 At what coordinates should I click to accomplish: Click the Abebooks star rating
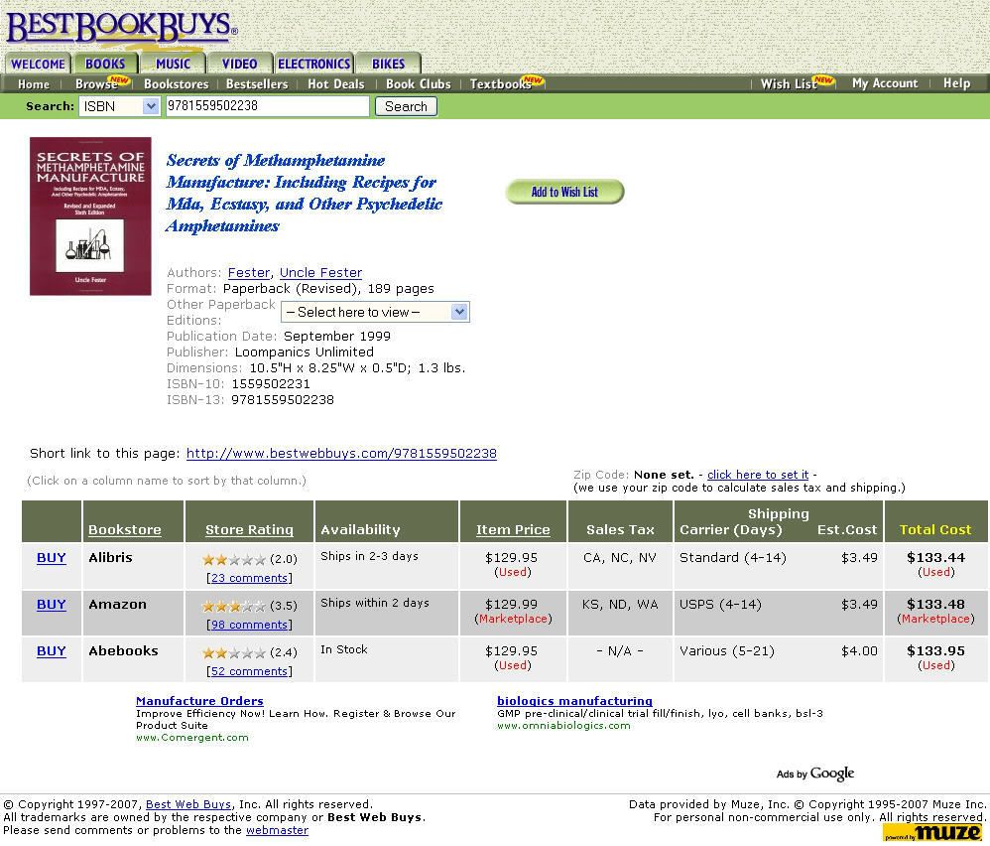(234, 653)
